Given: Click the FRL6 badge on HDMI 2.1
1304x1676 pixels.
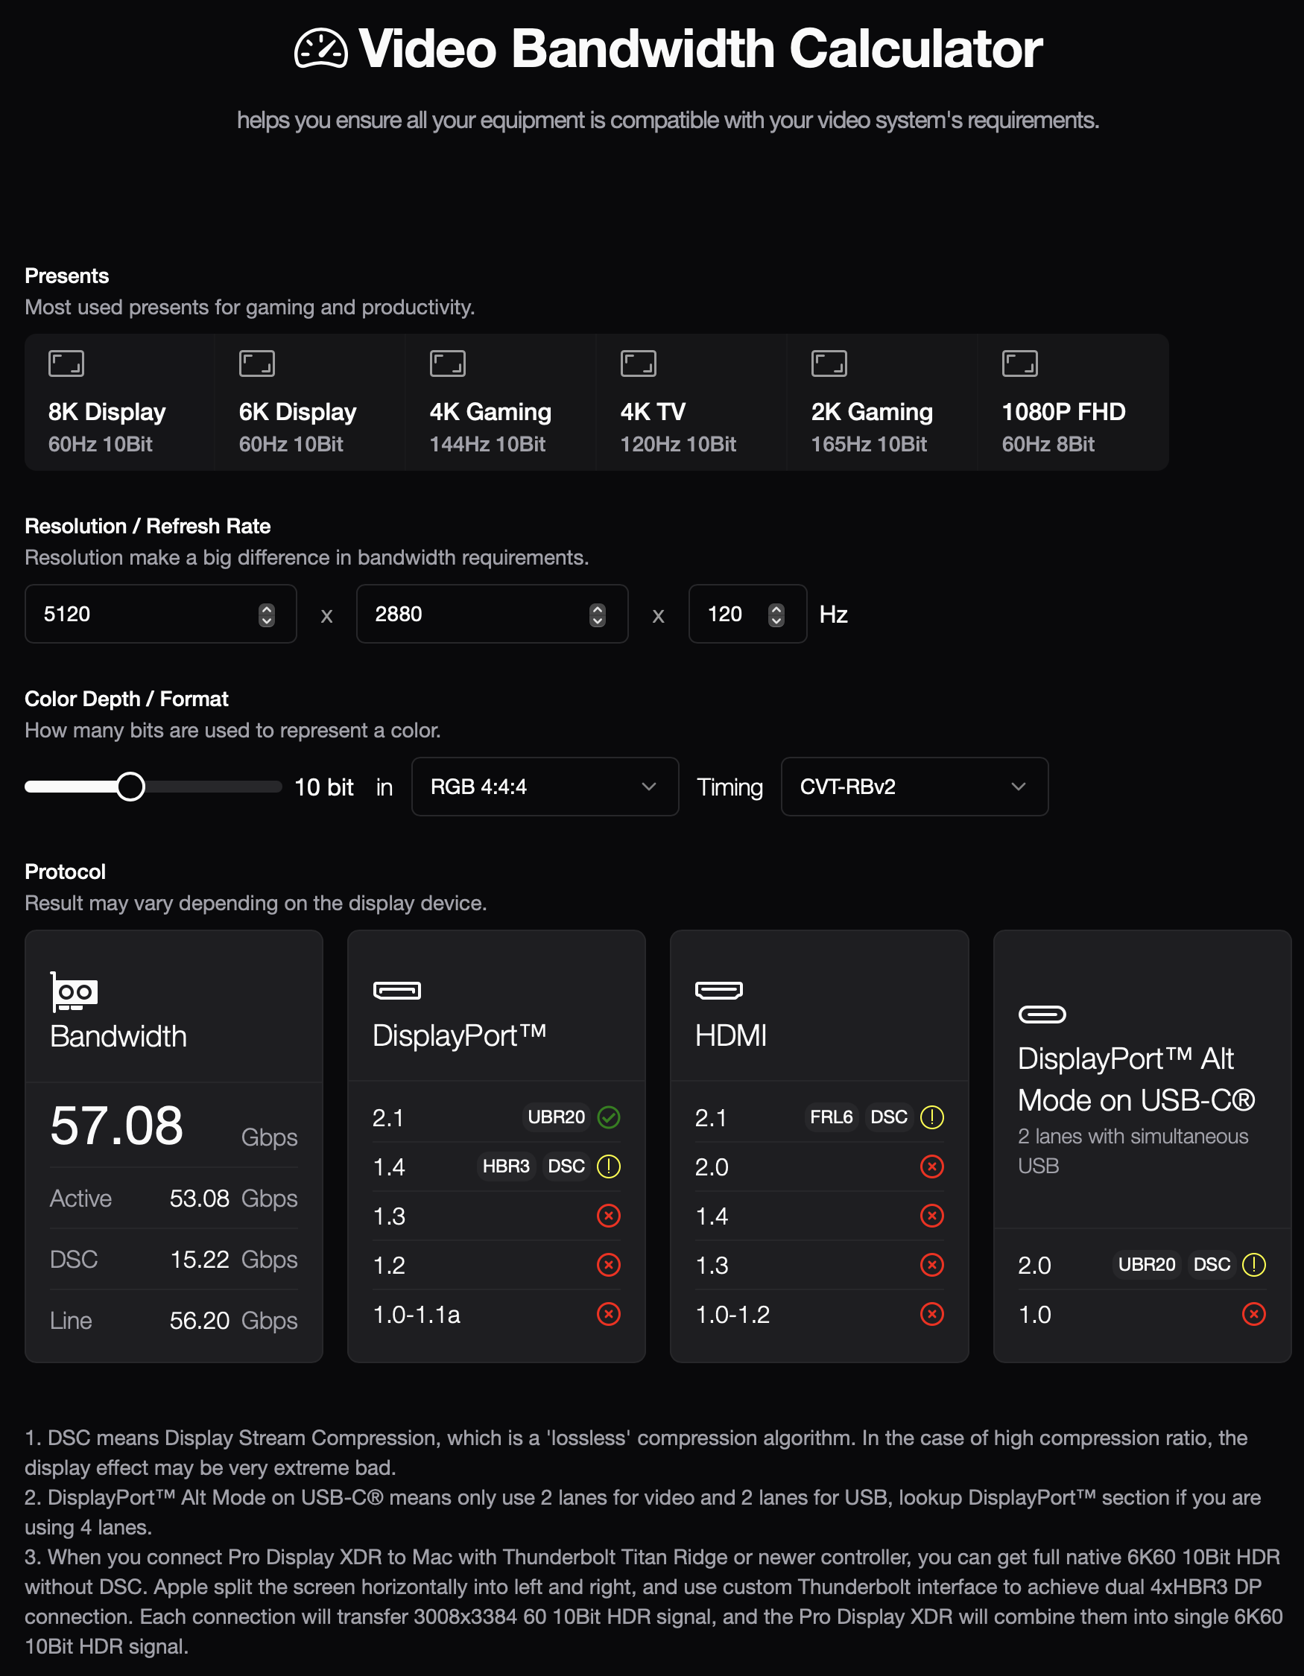Looking at the screenshot, I should coord(832,1117).
